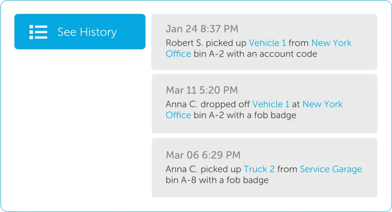Select the Mar 06 6:29 PM timestamp
The height and width of the screenshot is (212, 392).
pyautogui.click(x=203, y=155)
